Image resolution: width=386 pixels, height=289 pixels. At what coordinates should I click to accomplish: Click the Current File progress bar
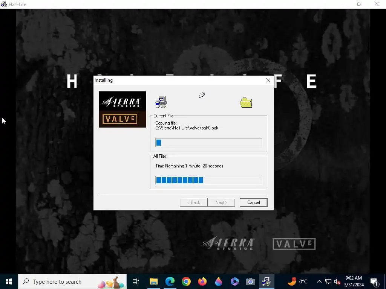point(209,143)
